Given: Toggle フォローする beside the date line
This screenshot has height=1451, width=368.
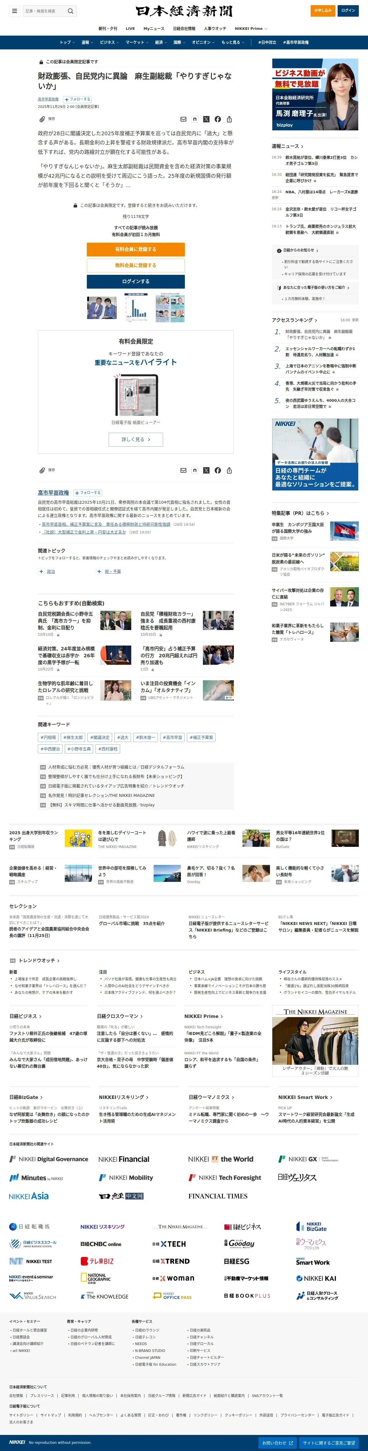Looking at the screenshot, I should pyautogui.click(x=77, y=99).
